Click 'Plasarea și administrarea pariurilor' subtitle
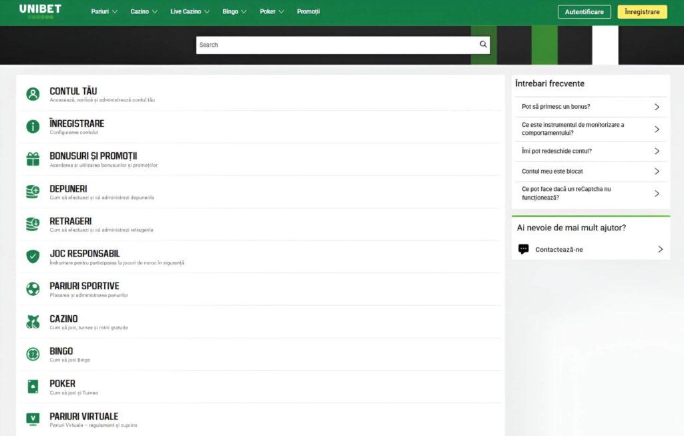684x436 pixels. pyautogui.click(x=89, y=295)
